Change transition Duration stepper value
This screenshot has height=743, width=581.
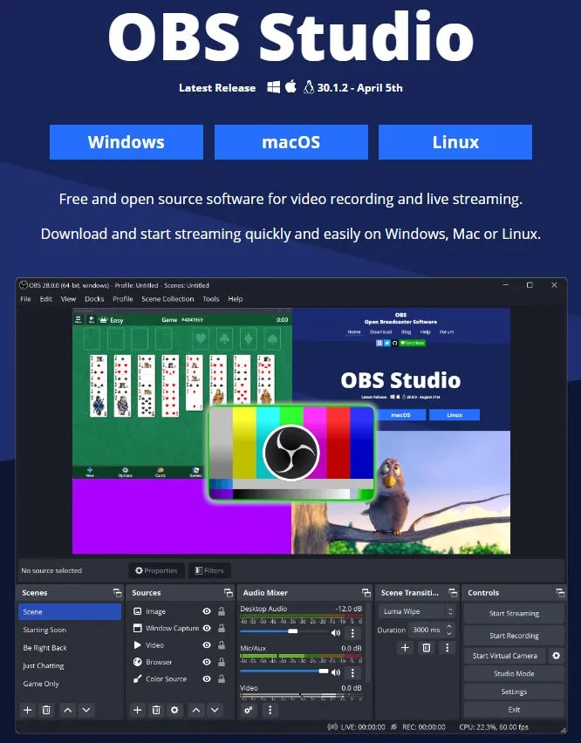(x=449, y=630)
